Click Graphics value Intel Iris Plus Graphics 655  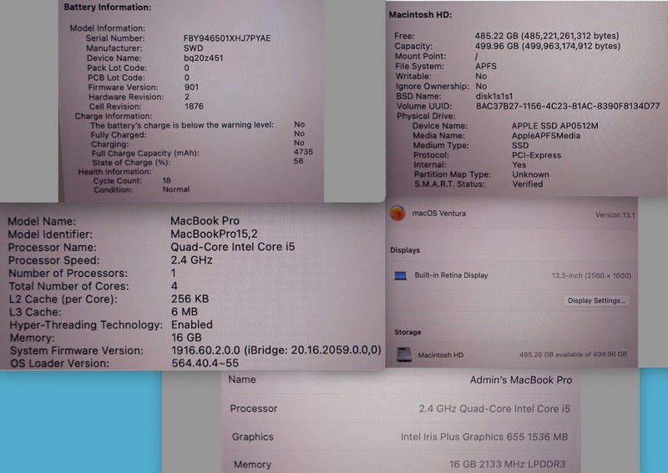[x=484, y=437]
